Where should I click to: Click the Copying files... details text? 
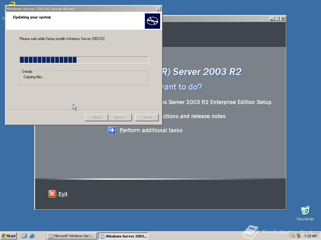[x=34, y=77]
